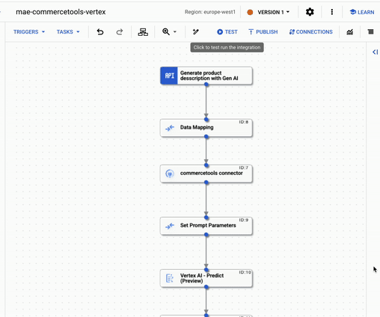Click the bottom connector dot of commercetools connector
380x317 pixels.
tap(206, 182)
